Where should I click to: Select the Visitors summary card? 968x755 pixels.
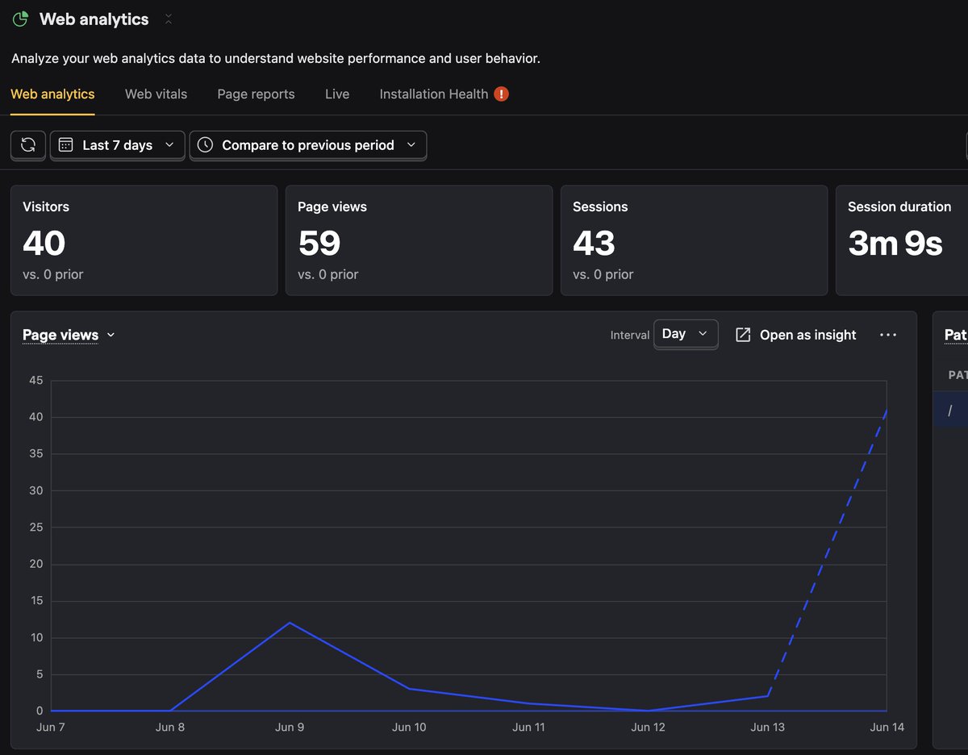(144, 240)
